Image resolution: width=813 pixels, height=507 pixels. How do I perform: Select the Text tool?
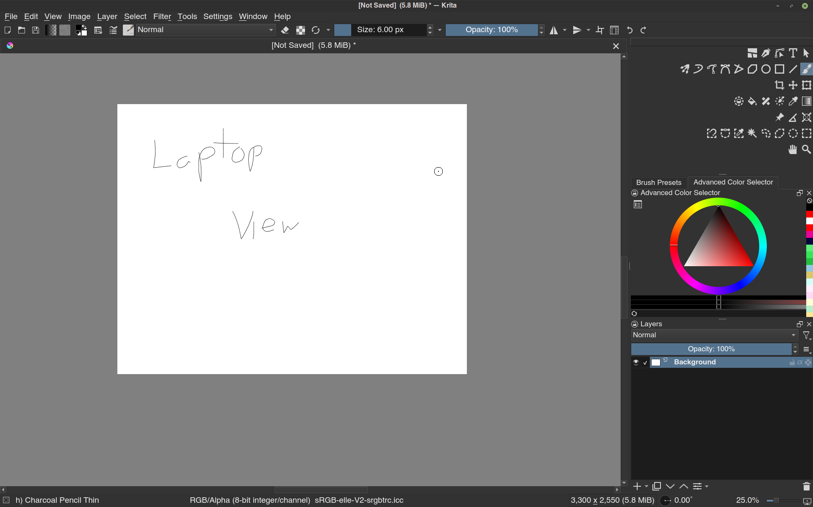point(793,53)
